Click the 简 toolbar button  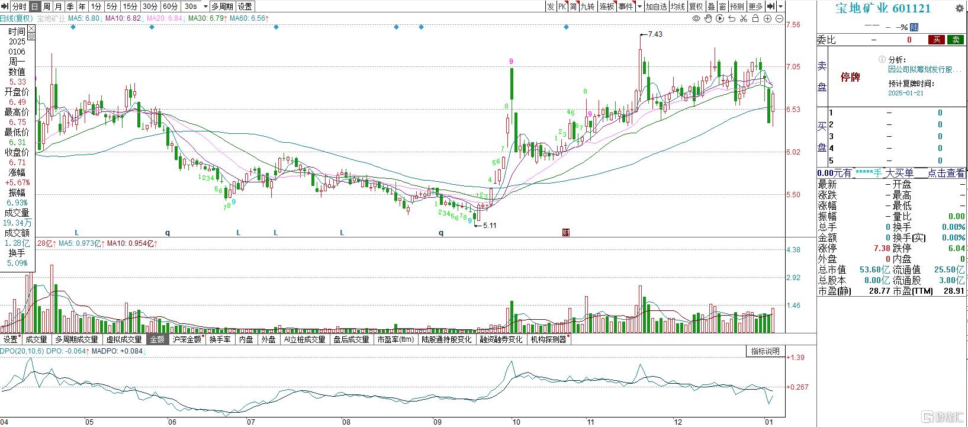573,7
